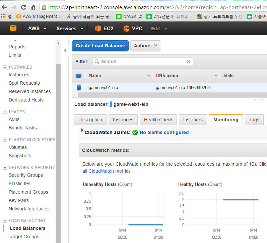This screenshot has height=243, width=267.
Task: Open the Actions dropdown button
Action: [x=146, y=46]
